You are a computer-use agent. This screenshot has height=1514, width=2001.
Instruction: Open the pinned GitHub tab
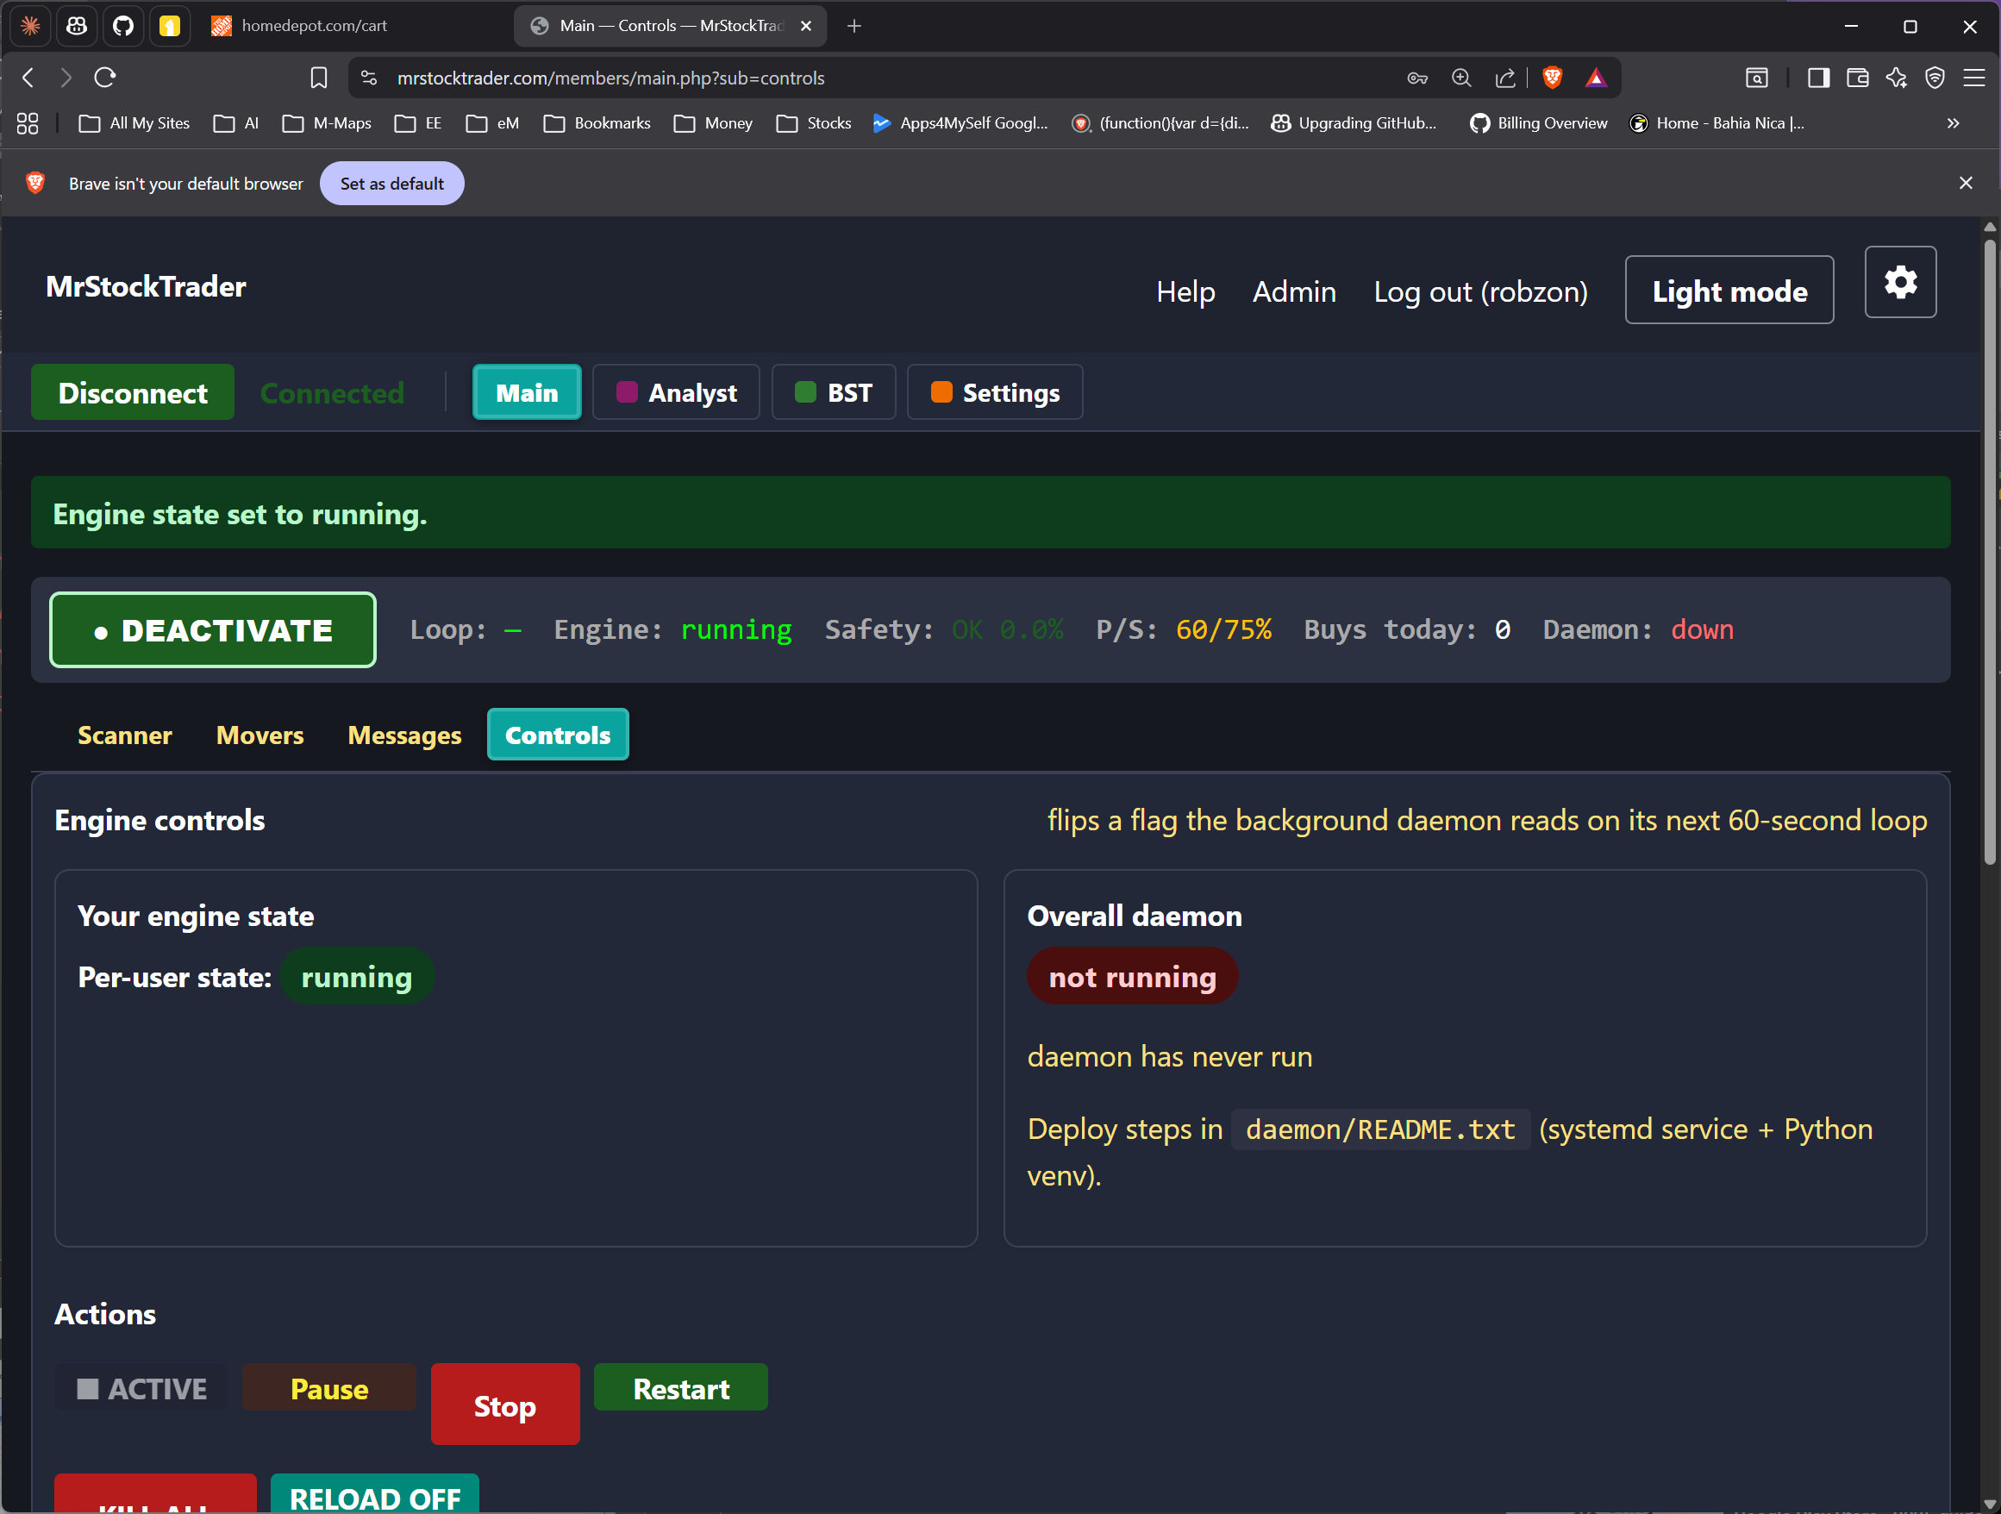(123, 25)
